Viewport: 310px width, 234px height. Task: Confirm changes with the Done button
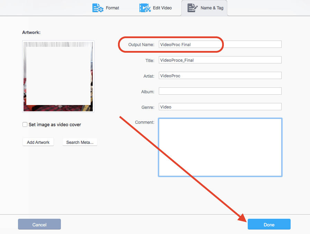pyautogui.click(x=269, y=224)
